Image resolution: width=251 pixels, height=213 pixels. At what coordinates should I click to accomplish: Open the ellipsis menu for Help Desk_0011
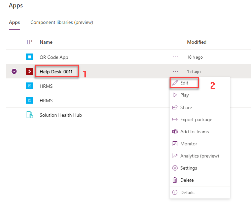[176, 71]
